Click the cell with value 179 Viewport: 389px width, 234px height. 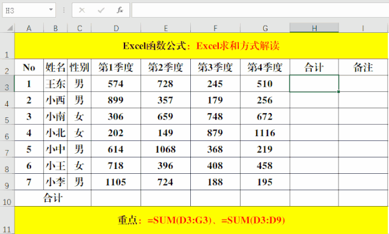coord(215,100)
